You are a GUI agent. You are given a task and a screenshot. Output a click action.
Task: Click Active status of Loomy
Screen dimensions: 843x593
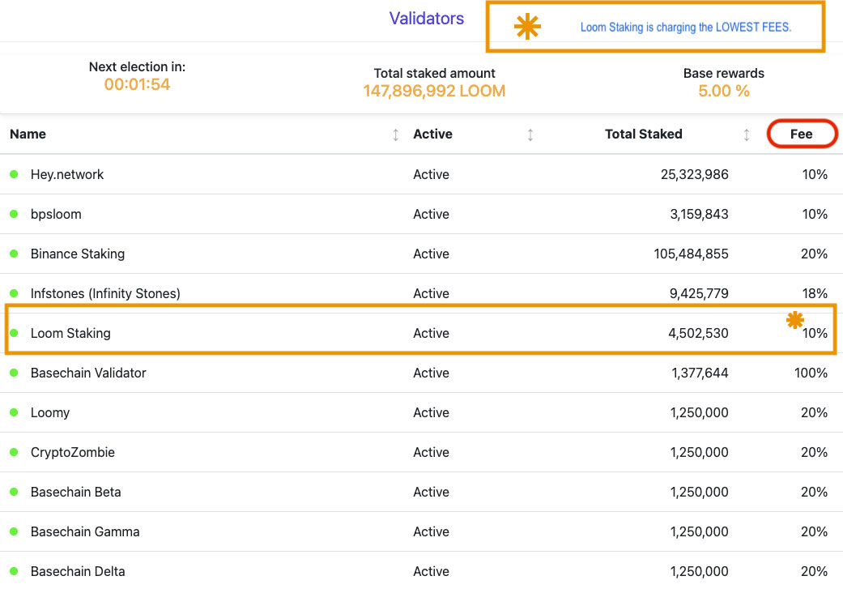[431, 413]
